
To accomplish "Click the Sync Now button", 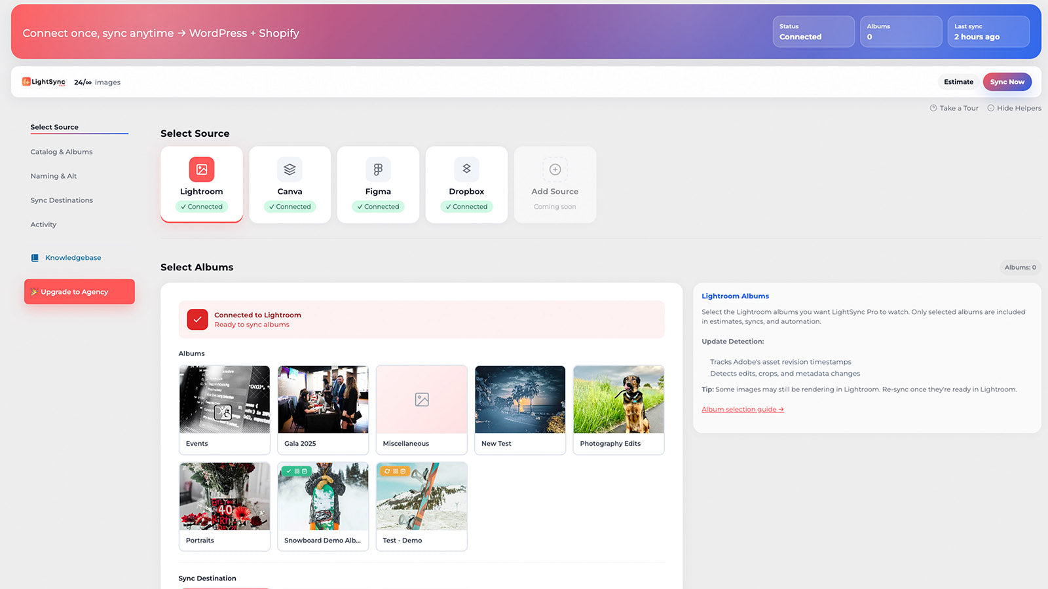I will pos(1007,82).
